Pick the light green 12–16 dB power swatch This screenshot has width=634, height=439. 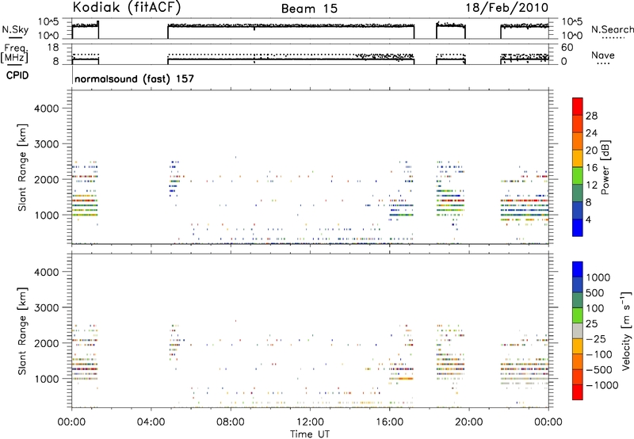[578, 176]
